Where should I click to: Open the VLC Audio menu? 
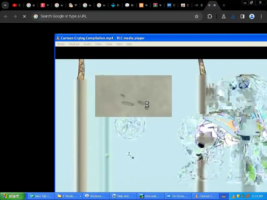(x=87, y=44)
